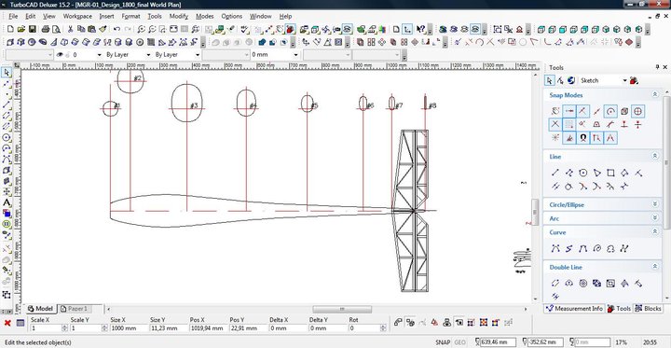Click the Print icon in toolbar
The image size is (671, 348).
(x=46, y=29)
